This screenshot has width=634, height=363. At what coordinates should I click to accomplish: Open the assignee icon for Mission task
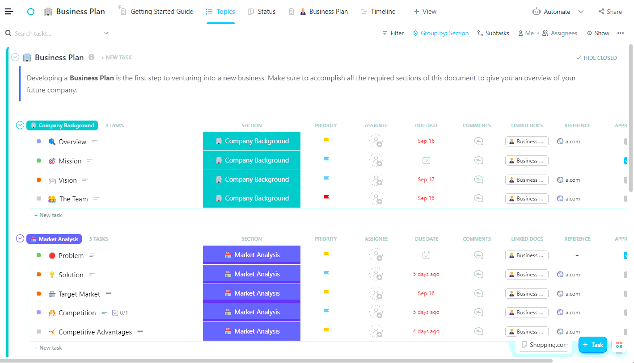coord(376,160)
